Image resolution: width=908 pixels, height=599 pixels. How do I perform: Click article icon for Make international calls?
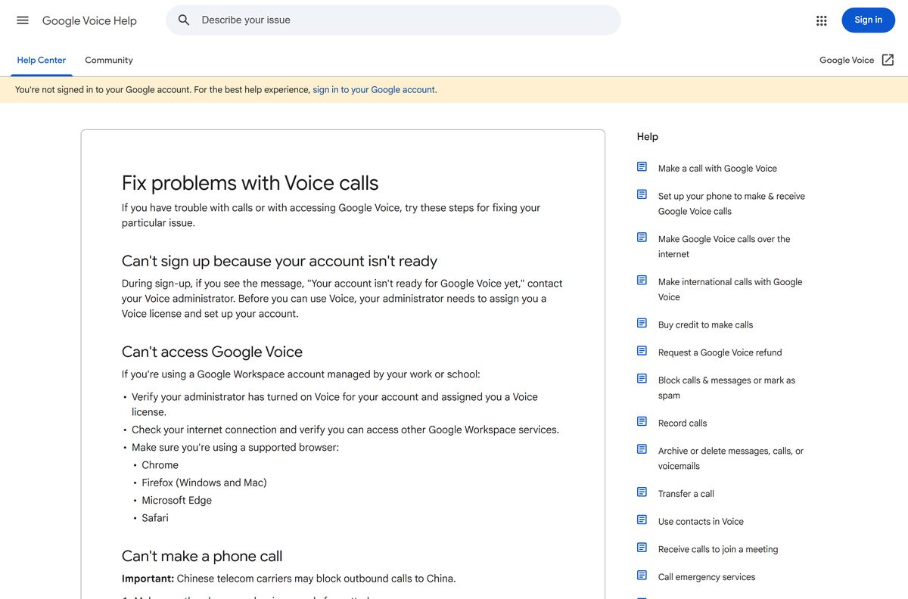[x=642, y=281]
